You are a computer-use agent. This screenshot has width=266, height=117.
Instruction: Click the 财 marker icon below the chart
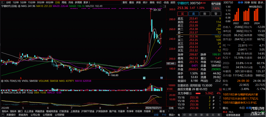tap(162, 78)
